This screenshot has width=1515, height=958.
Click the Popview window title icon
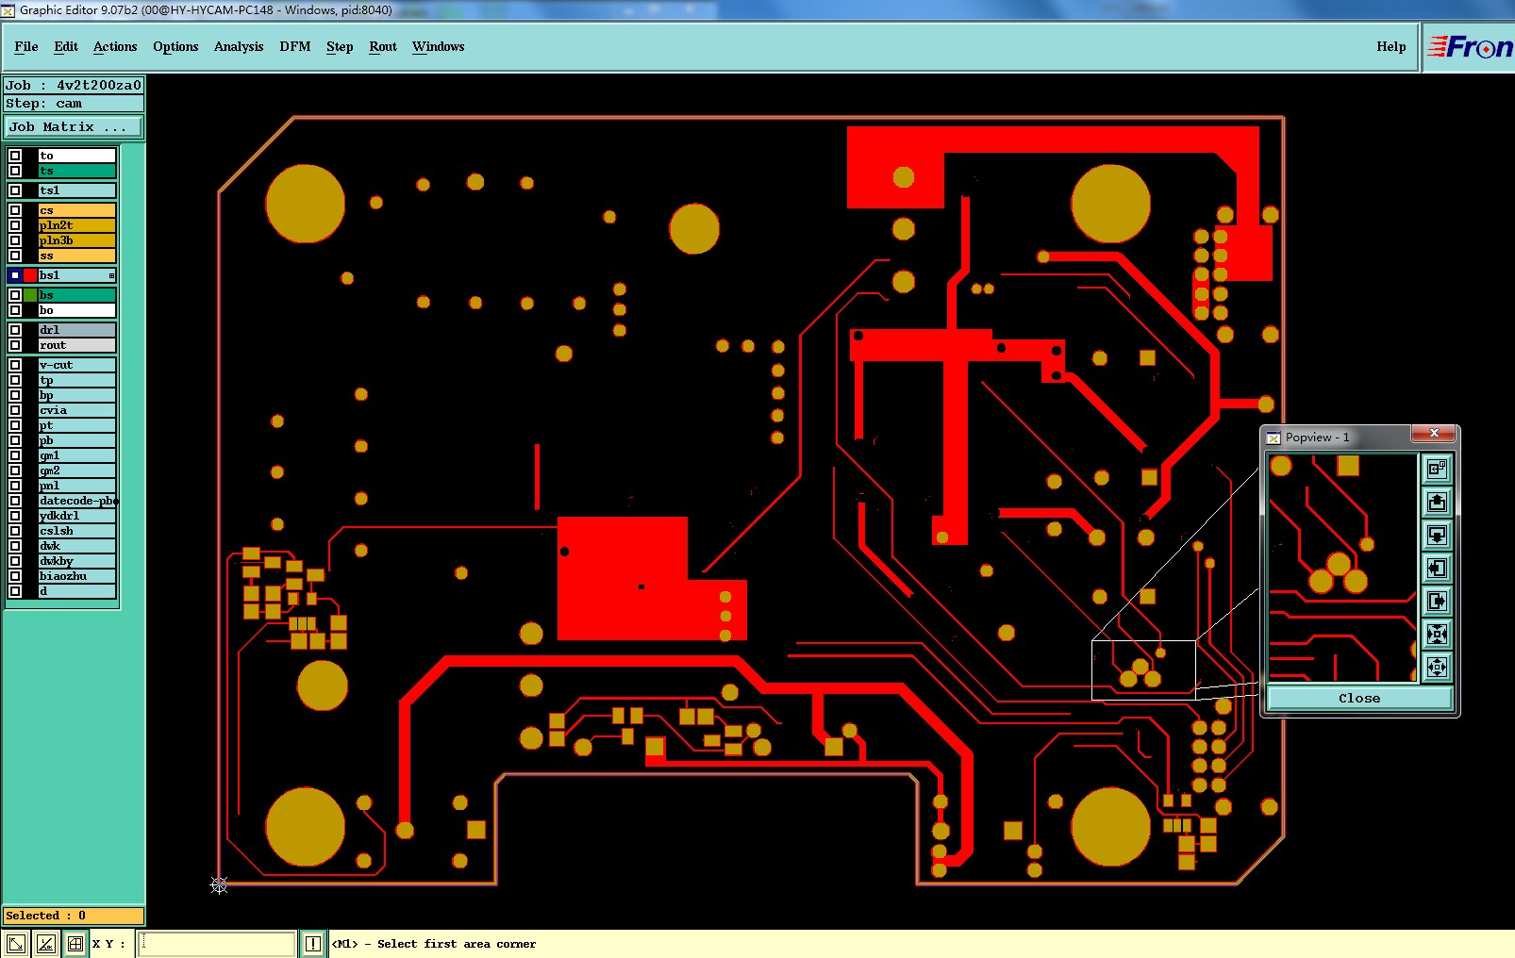(x=1274, y=438)
